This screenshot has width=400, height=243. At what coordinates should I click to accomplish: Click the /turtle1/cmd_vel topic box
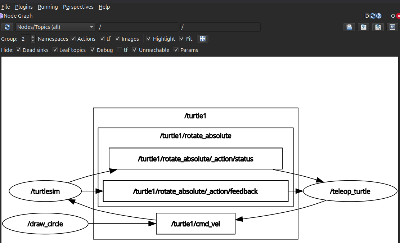click(195, 224)
